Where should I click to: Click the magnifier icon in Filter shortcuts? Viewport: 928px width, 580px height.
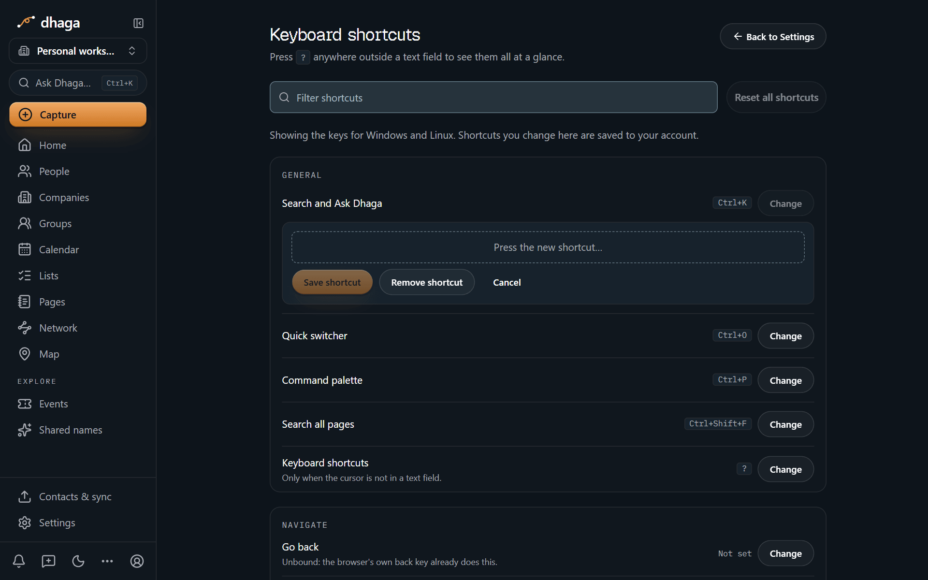pyautogui.click(x=284, y=97)
